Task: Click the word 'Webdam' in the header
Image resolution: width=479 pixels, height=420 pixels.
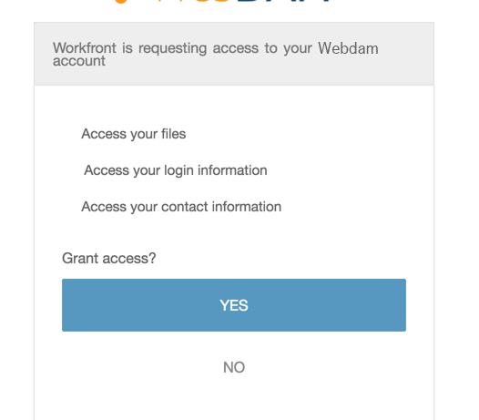Action: click(348, 48)
